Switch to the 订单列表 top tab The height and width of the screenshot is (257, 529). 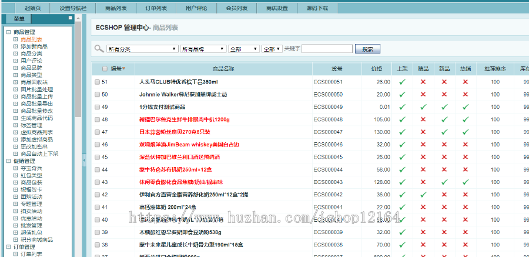tap(156, 8)
